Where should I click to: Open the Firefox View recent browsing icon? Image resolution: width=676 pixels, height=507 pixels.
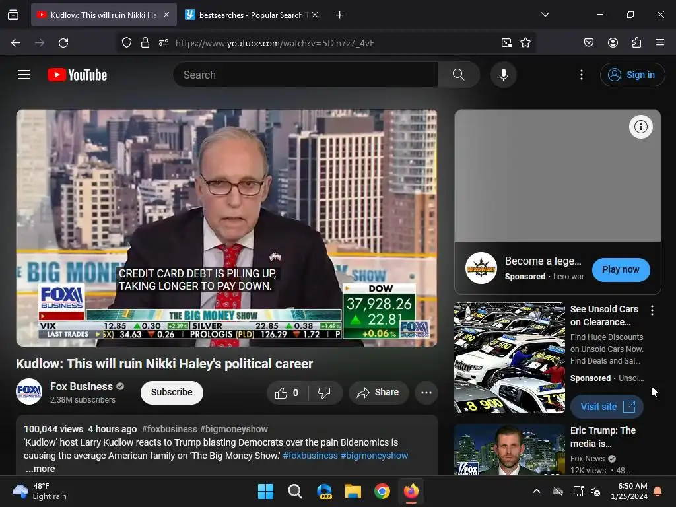[13, 15]
